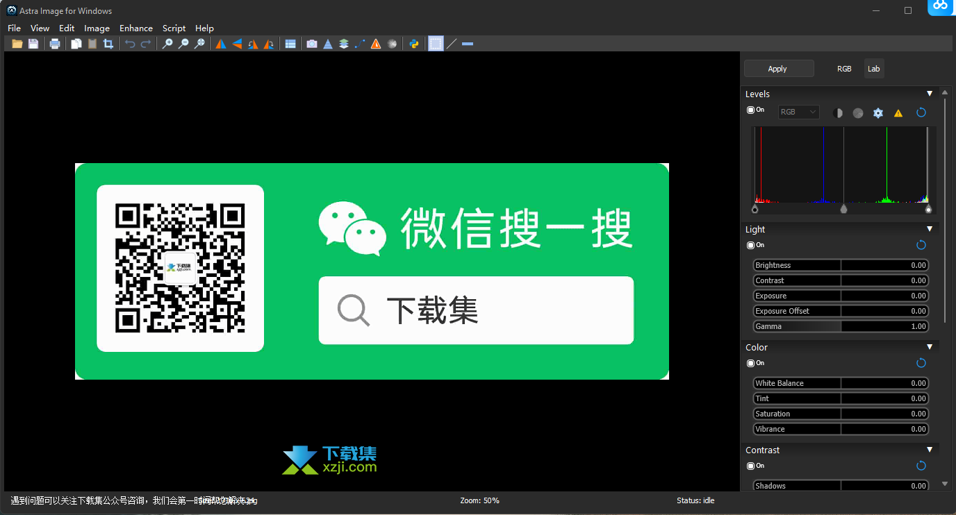The image size is (956, 515).
Task: Enable the Light On checkbox
Action: 750,245
